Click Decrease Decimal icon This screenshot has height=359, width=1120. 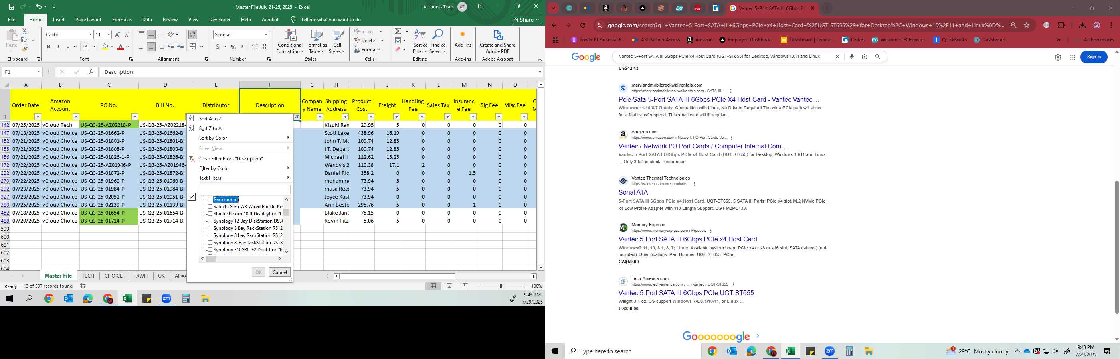[x=265, y=47]
